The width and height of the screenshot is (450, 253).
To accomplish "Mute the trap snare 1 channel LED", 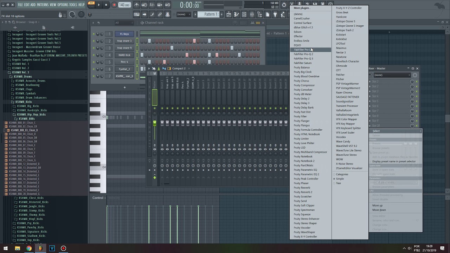I will (94, 41).
